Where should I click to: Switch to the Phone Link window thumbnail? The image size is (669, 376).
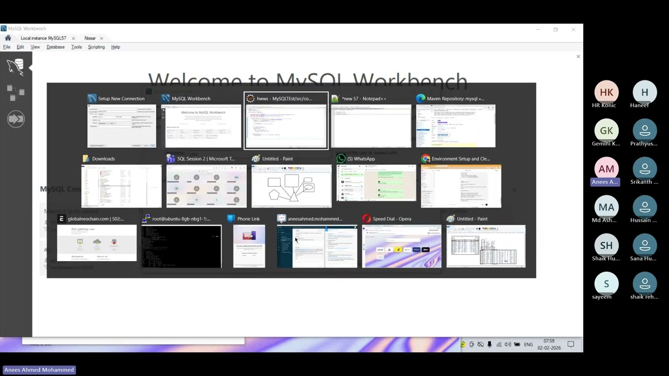click(249, 246)
